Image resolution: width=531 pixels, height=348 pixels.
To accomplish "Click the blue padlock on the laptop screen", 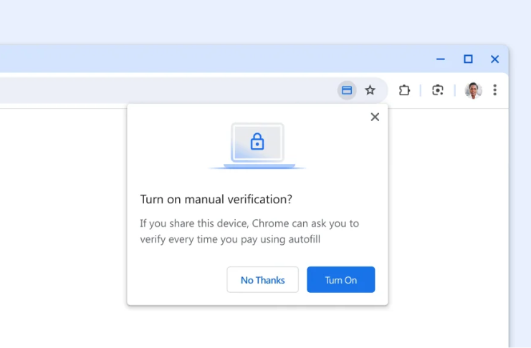I will 257,142.
